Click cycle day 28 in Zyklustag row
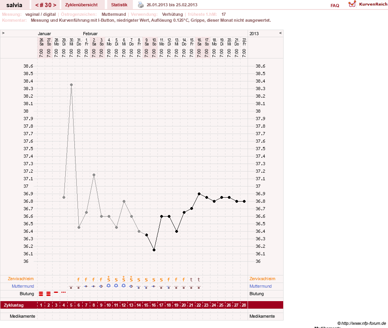 [x=244, y=305]
